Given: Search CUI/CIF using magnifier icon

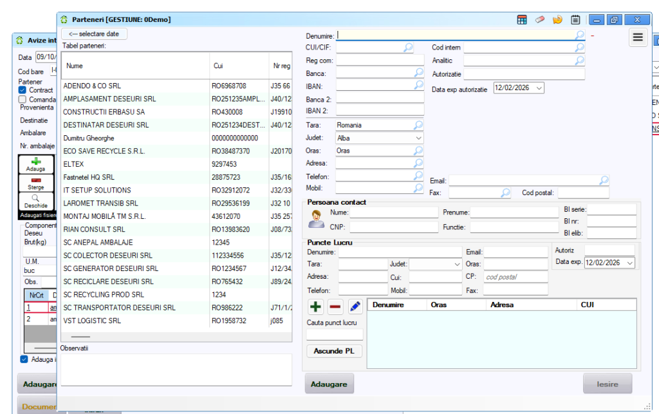Looking at the screenshot, I should click(407, 48).
